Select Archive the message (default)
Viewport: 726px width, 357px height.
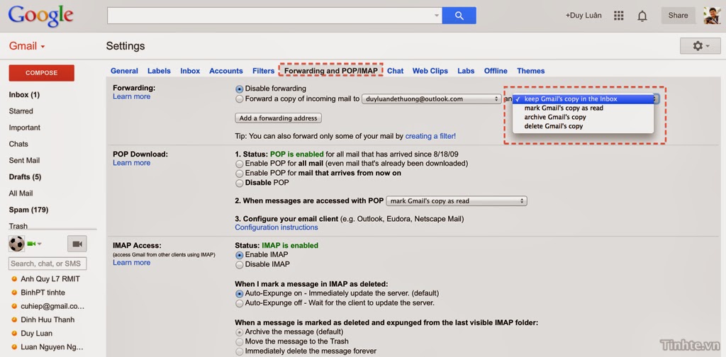click(x=240, y=332)
